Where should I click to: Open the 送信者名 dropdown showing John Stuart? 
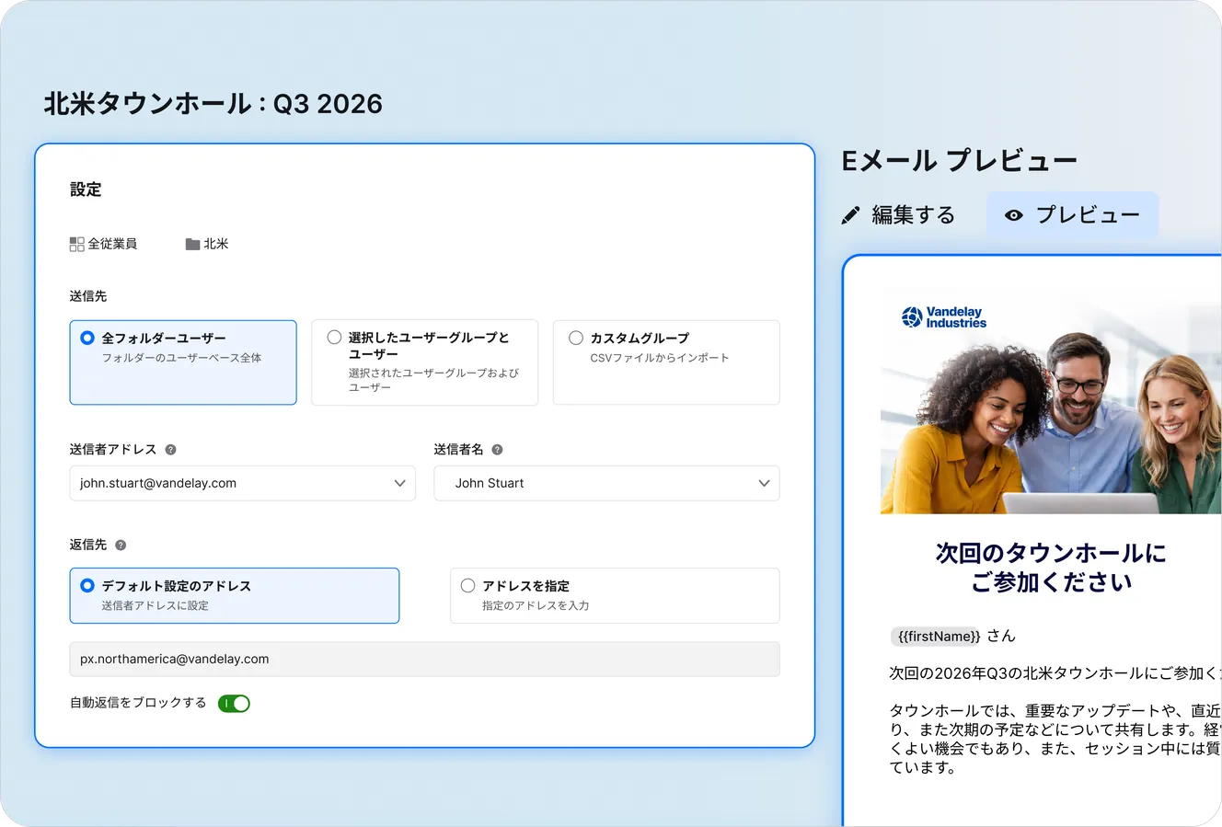[x=607, y=484]
